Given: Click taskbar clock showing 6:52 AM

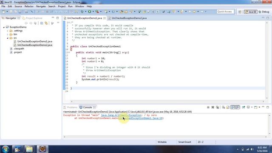Looking at the screenshot, I should [x=262, y=147].
